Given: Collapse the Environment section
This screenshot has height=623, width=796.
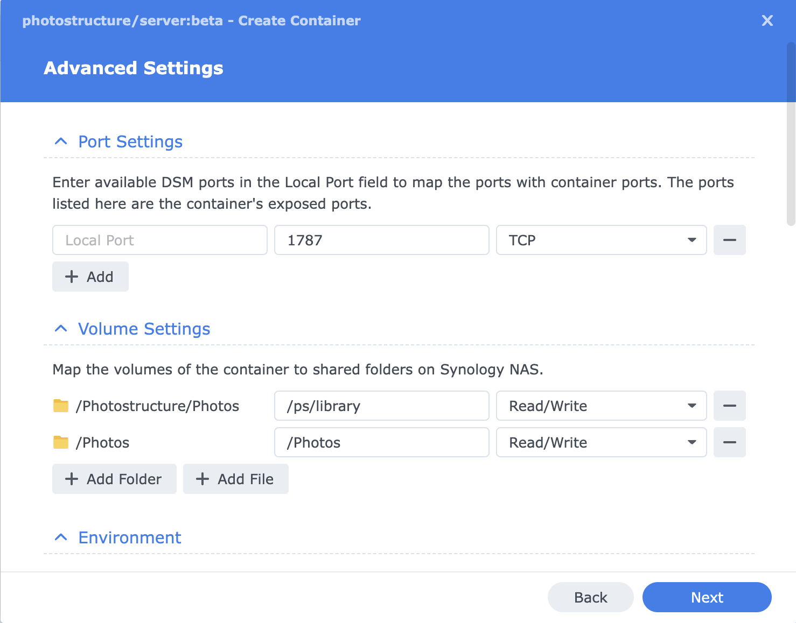Looking at the screenshot, I should 60,537.
